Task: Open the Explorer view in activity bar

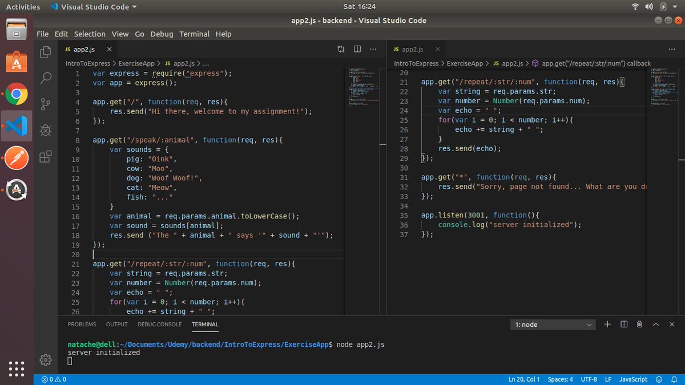Action: click(46, 52)
